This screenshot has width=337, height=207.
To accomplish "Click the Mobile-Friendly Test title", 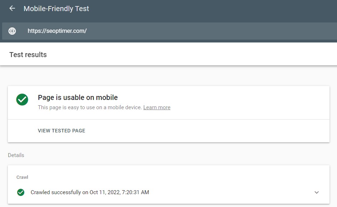I will [56, 9].
